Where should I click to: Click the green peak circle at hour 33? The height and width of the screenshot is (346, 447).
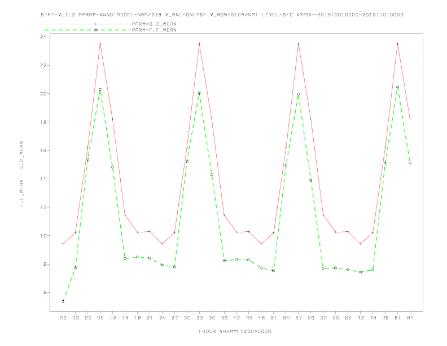[199, 93]
